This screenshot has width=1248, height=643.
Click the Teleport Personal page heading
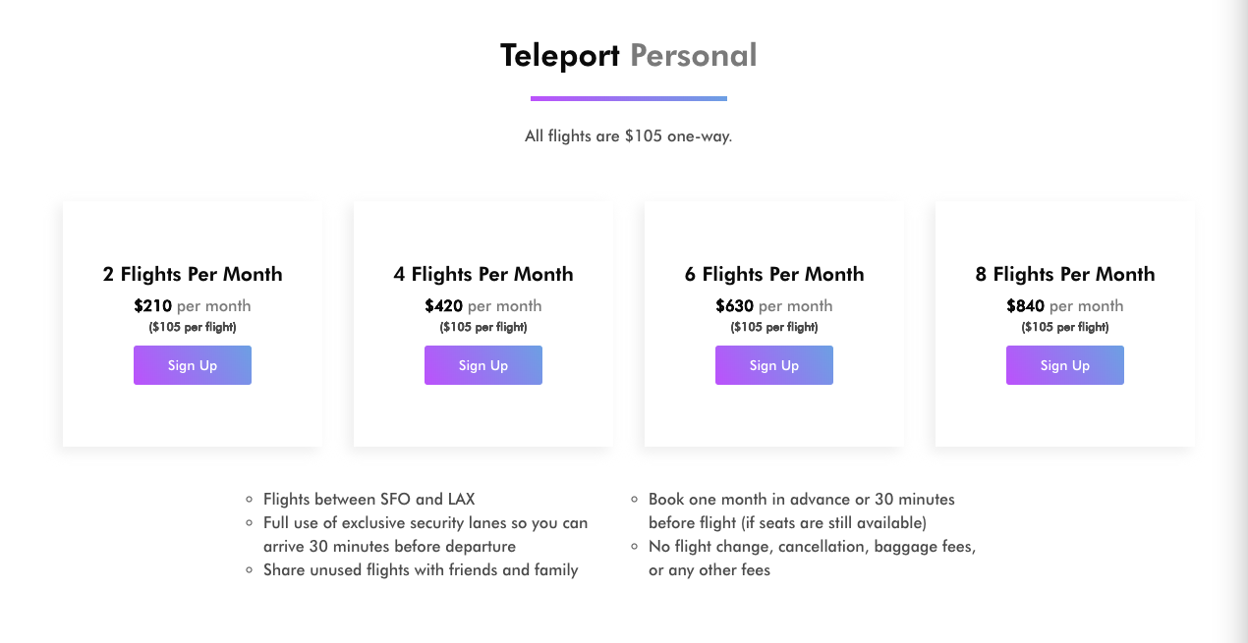[628, 55]
